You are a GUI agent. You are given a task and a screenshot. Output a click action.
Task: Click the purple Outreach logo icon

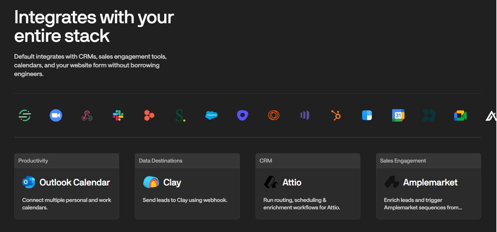click(x=243, y=115)
